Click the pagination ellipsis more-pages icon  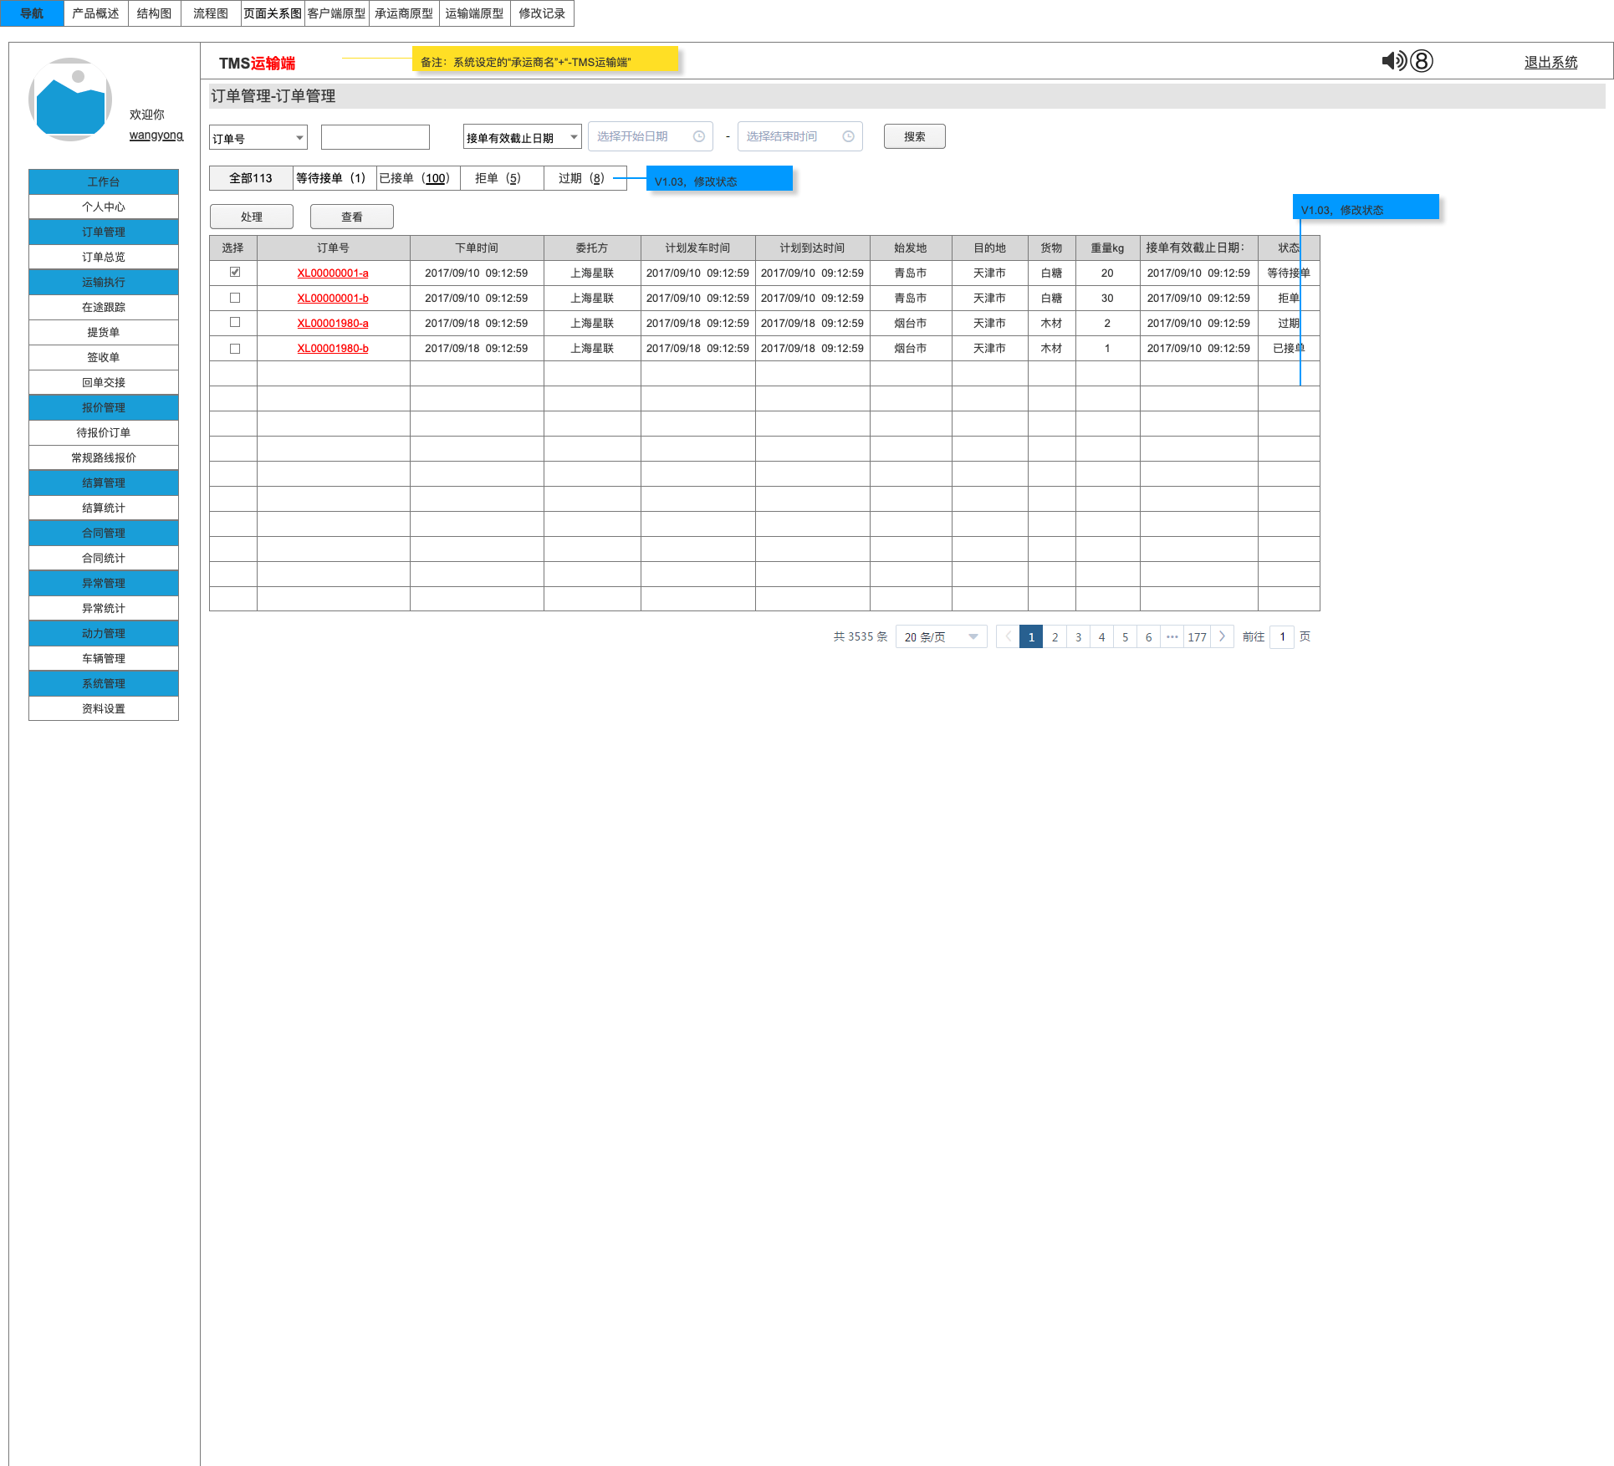pos(1172,636)
